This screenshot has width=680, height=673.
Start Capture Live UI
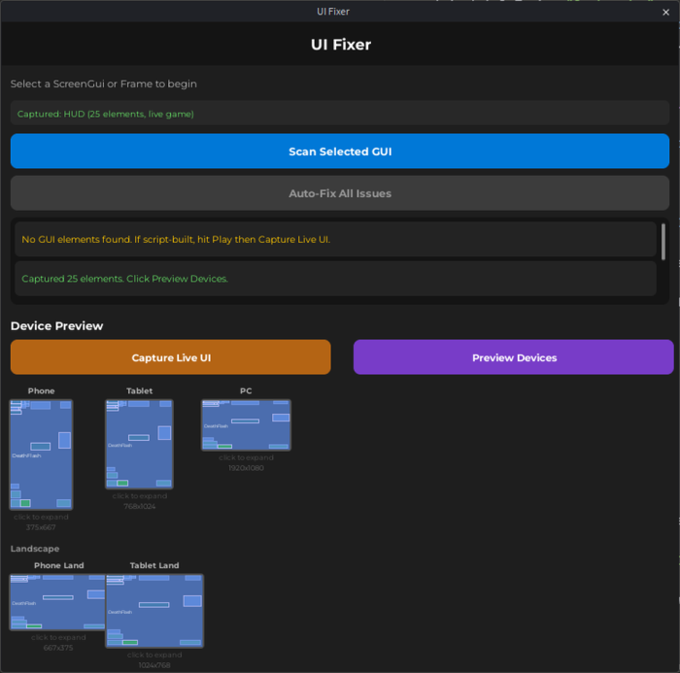pos(170,356)
